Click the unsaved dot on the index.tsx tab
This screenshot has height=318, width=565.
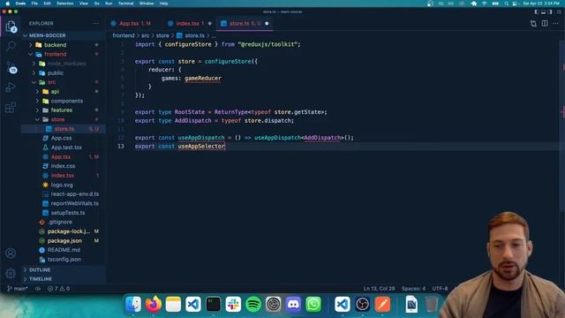[x=210, y=24]
